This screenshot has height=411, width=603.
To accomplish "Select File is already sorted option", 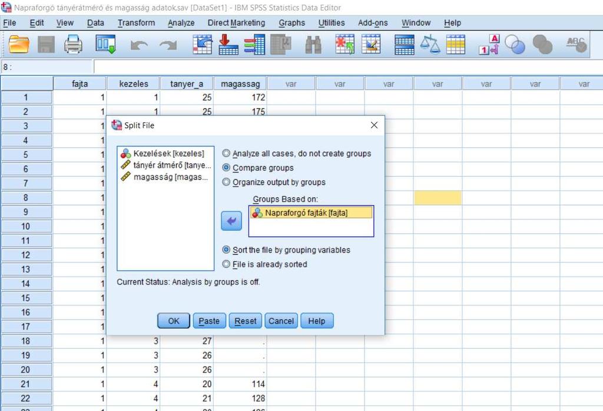I will click(x=264, y=264).
